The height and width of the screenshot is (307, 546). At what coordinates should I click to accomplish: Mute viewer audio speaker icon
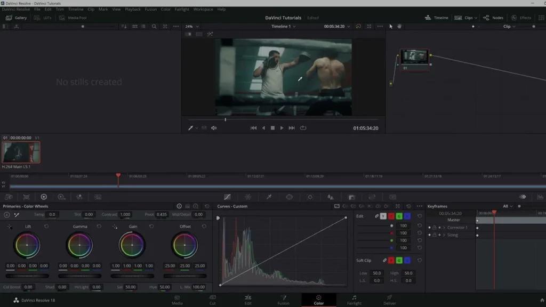[x=214, y=128]
